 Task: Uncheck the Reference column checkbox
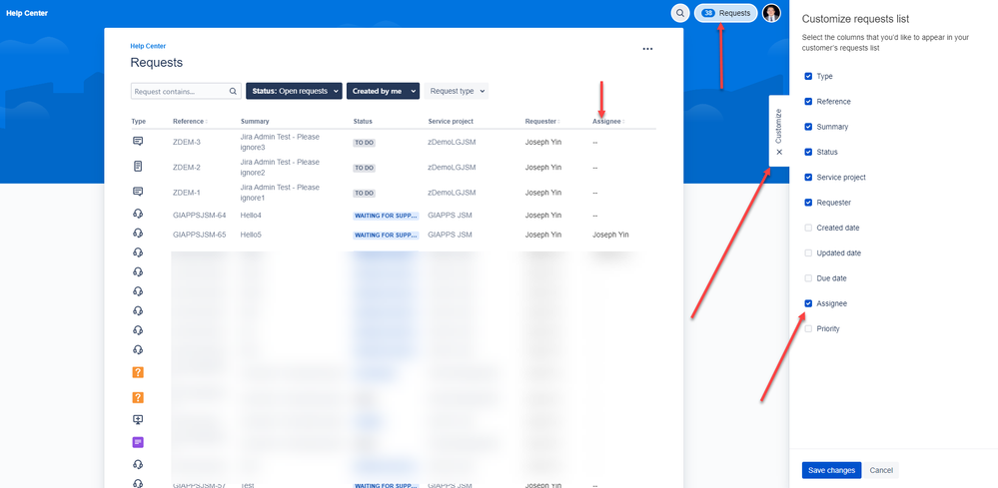point(808,101)
